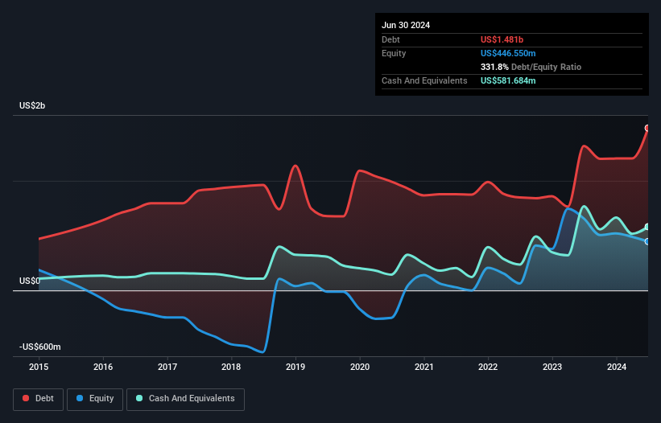This screenshot has width=661, height=423.
Task: Click the US$2b y-axis label
Action: [x=32, y=105]
